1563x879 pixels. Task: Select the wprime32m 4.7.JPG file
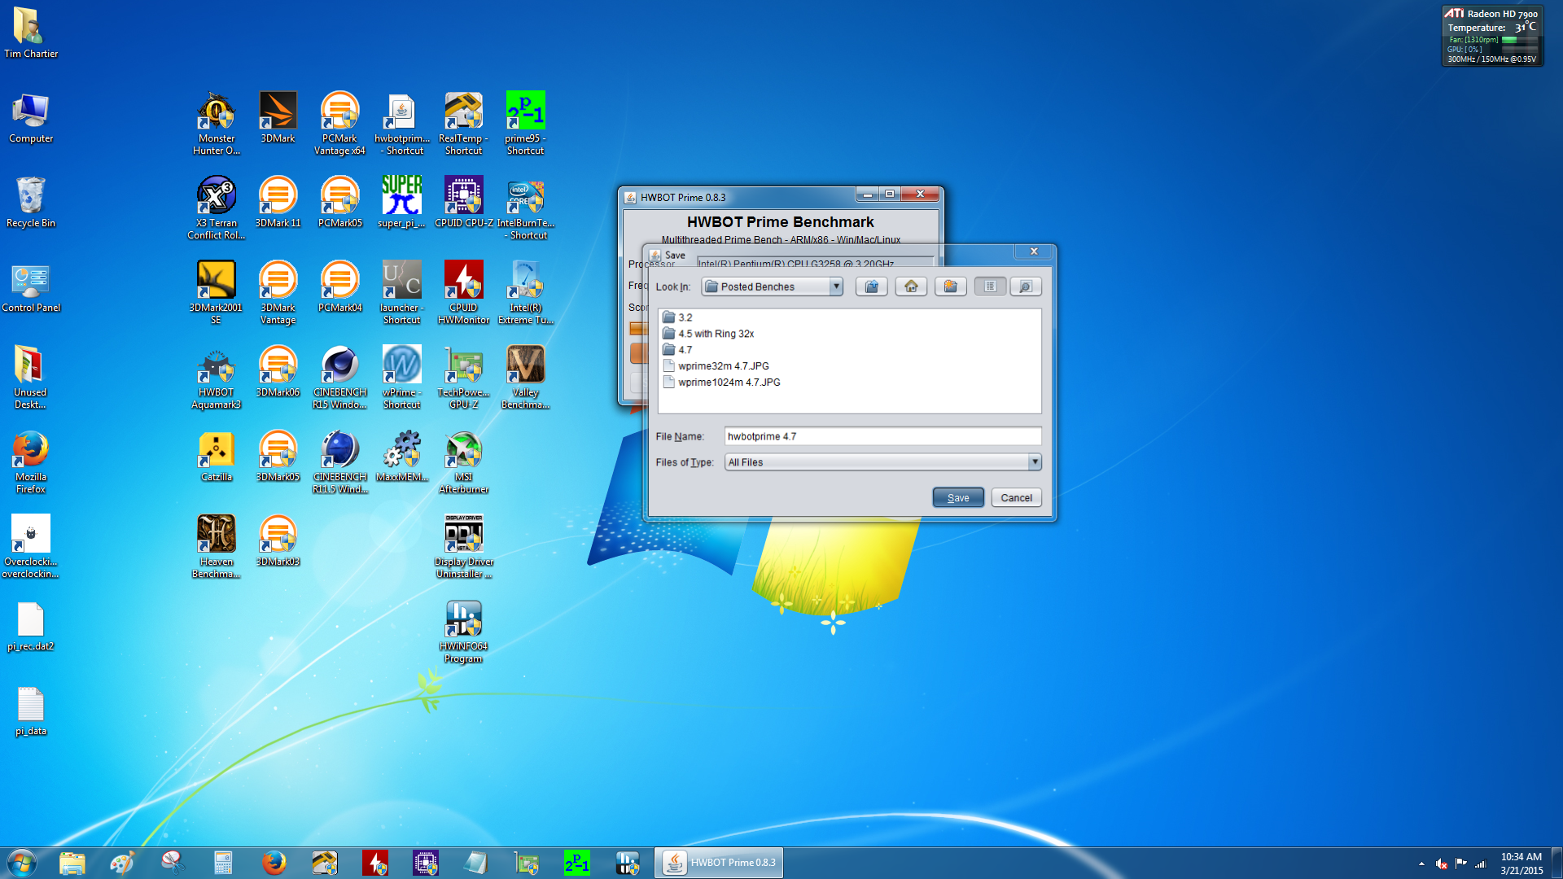[716, 366]
